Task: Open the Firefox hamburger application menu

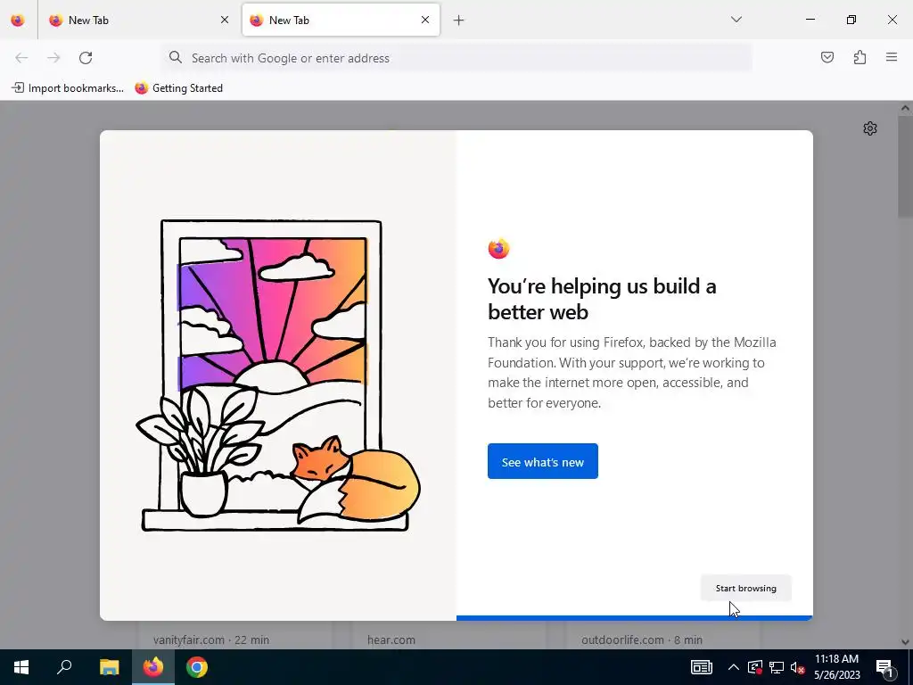Action: [892, 57]
